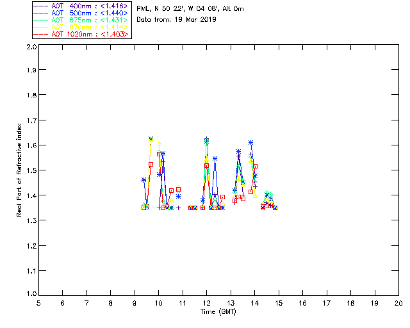The width and height of the screenshot is (410, 328).
Task: Click the 1.0 tick on y-axis
Action: tap(31, 295)
